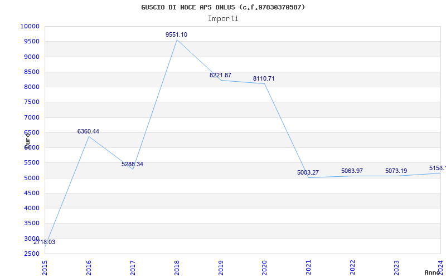Click the 8221.87 data label

220,75
